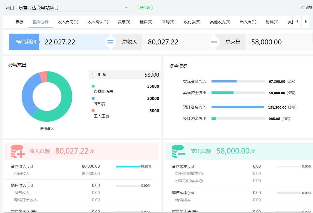Click the 22,027.22 estimated profit value
This screenshot has height=213, width=313.
tap(60, 42)
